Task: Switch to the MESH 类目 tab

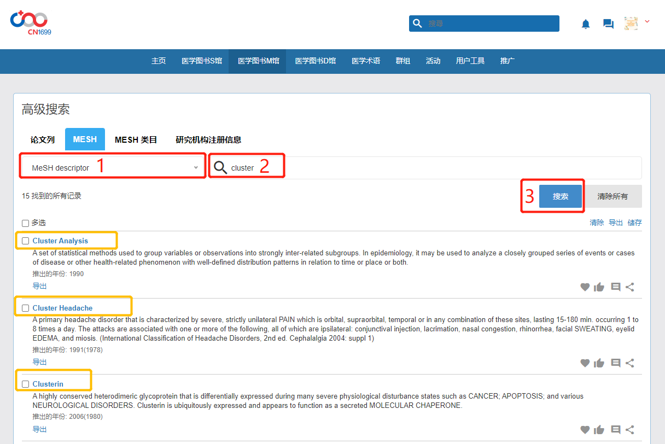Action: (x=136, y=140)
